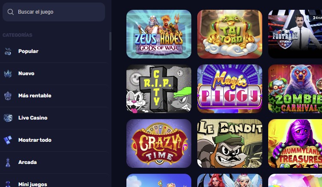This screenshot has height=187, width=322.
Task: Click the dice icon beside Live Casino
Action: pyautogui.click(x=8, y=118)
